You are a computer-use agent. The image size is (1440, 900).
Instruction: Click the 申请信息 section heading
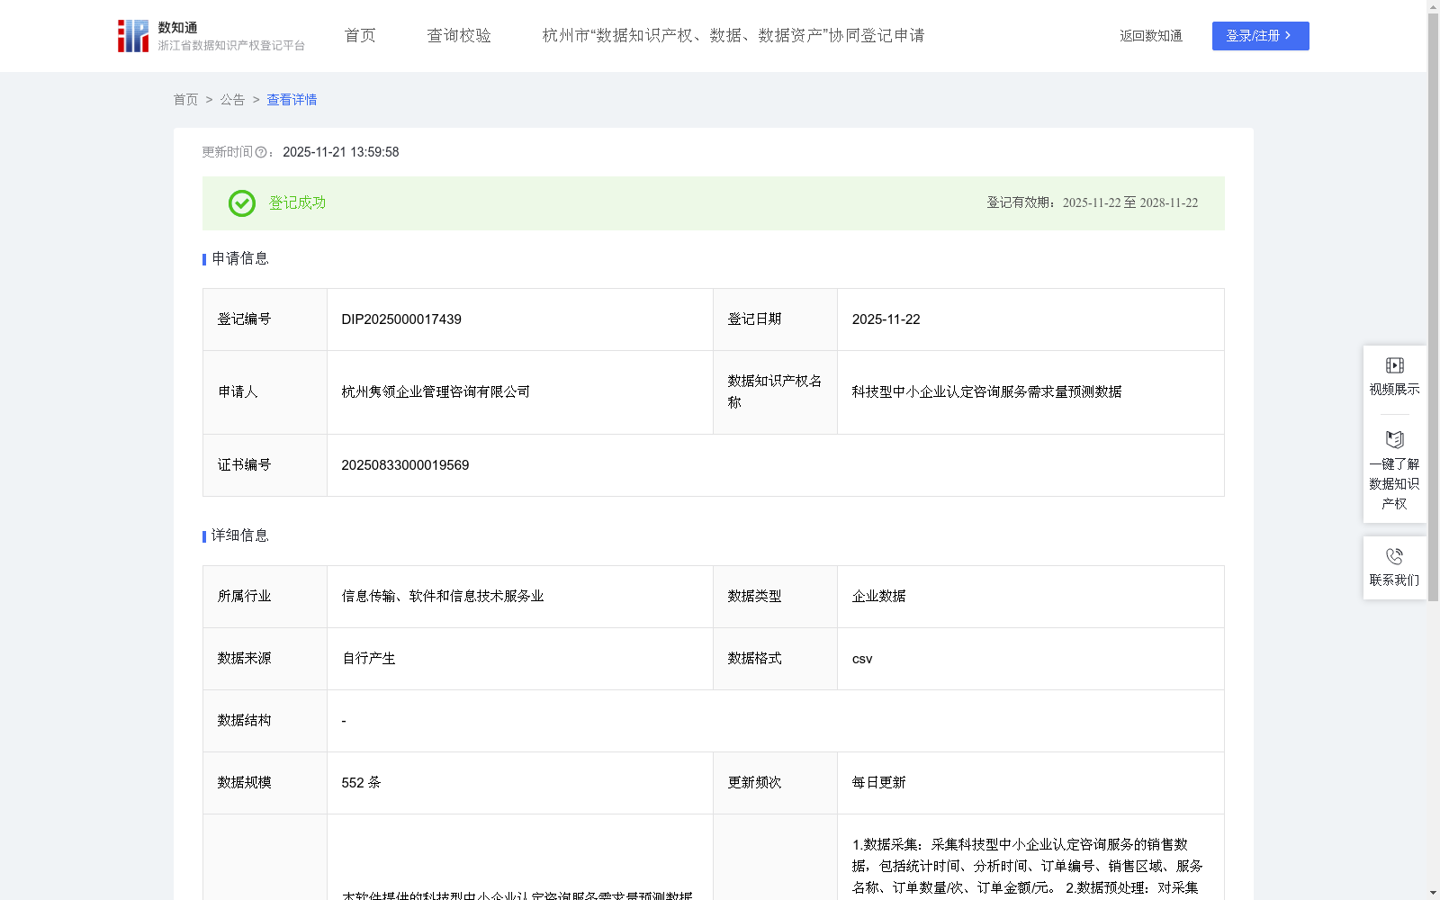coord(240,258)
